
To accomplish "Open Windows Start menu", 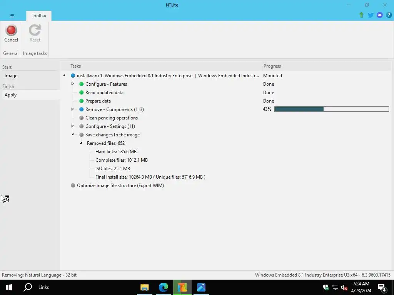I will click(x=9, y=287).
